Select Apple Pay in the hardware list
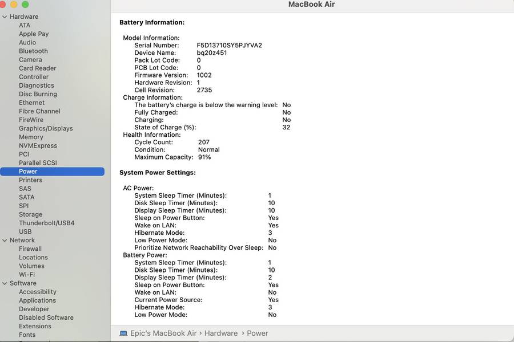This screenshot has width=514, height=342. tap(34, 34)
